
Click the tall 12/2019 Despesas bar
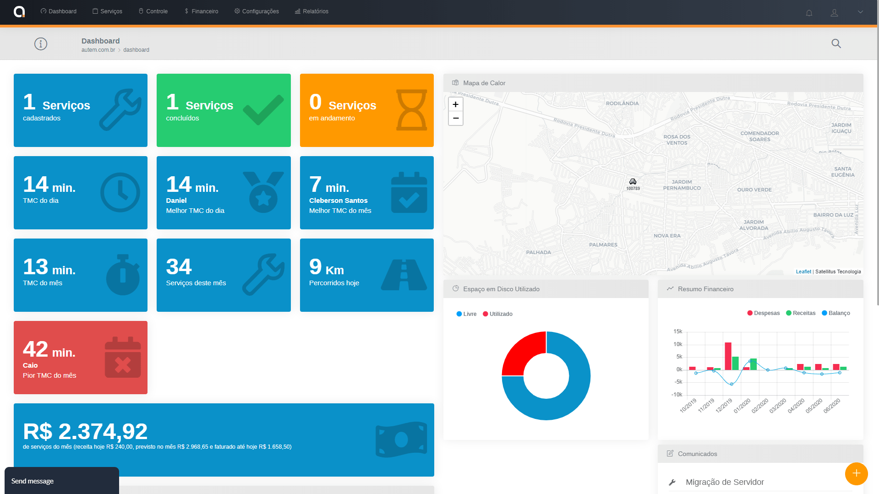click(x=728, y=356)
